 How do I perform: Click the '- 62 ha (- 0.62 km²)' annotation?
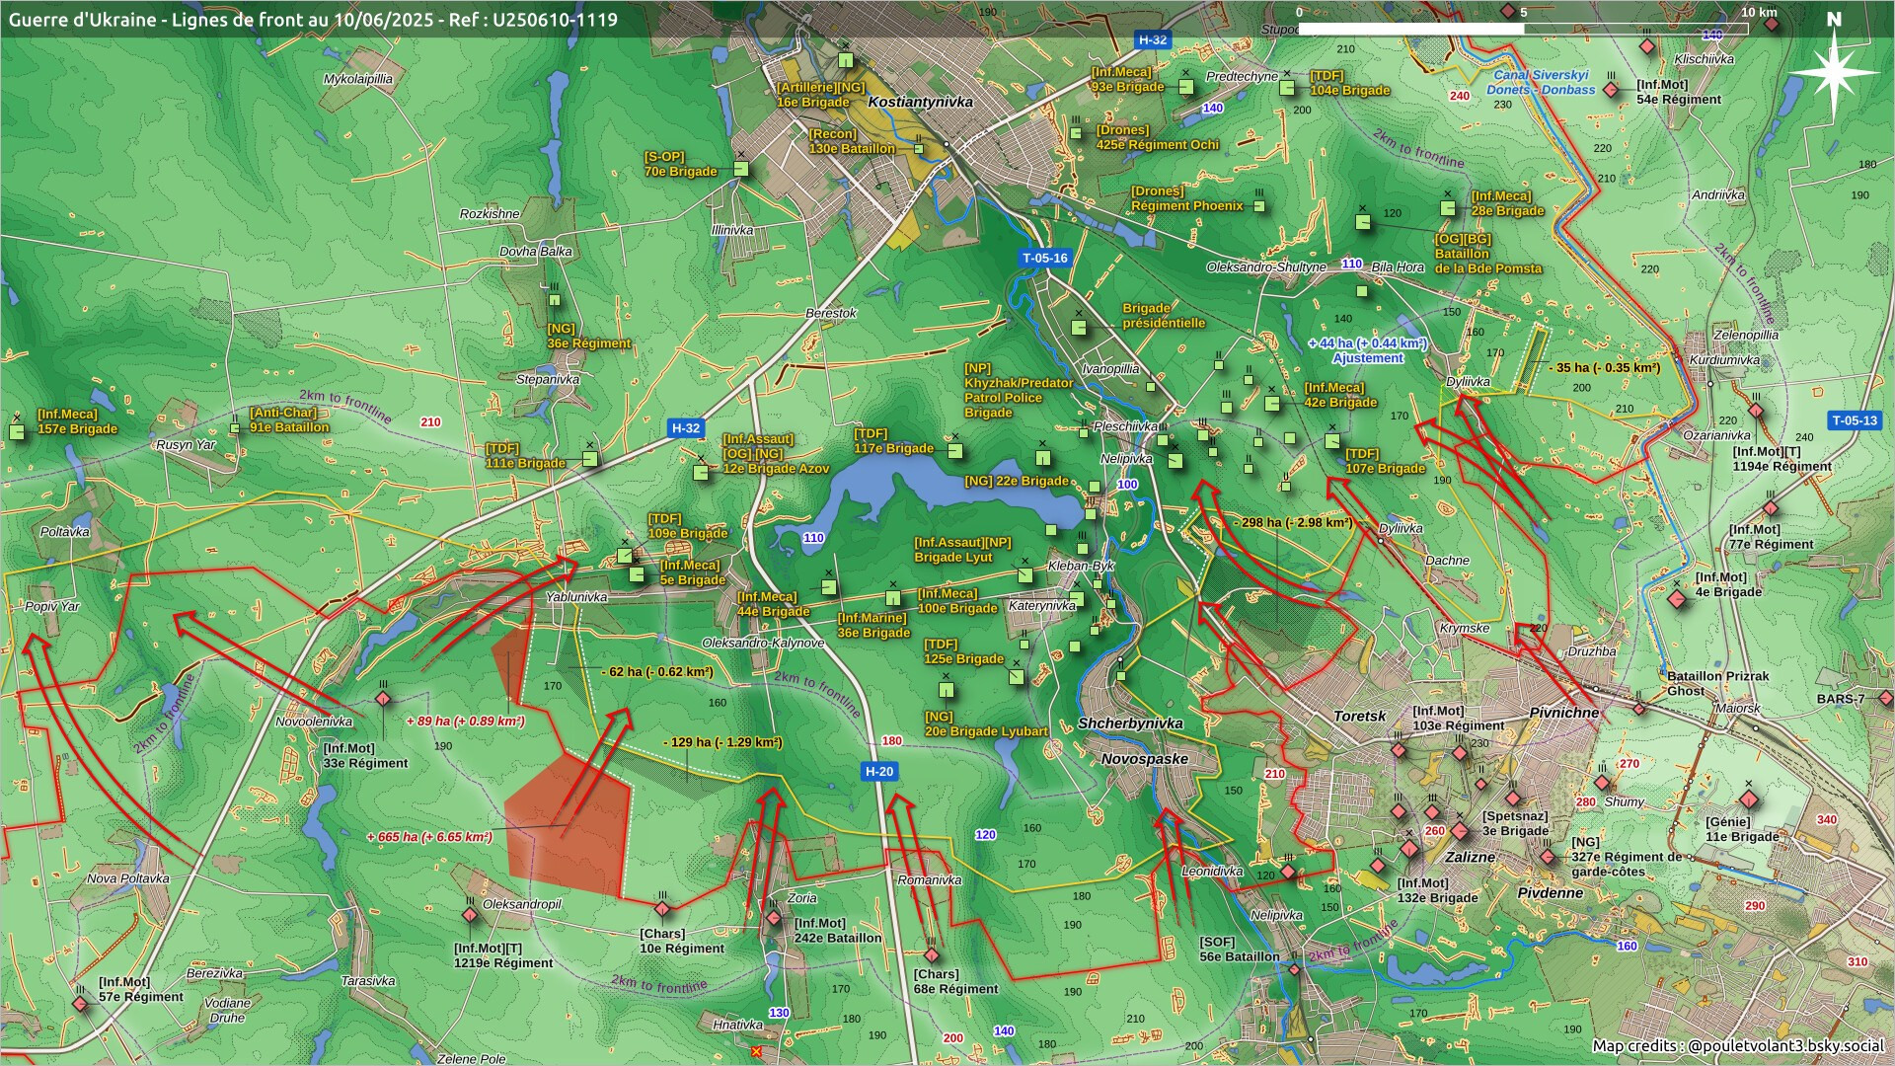(x=657, y=672)
